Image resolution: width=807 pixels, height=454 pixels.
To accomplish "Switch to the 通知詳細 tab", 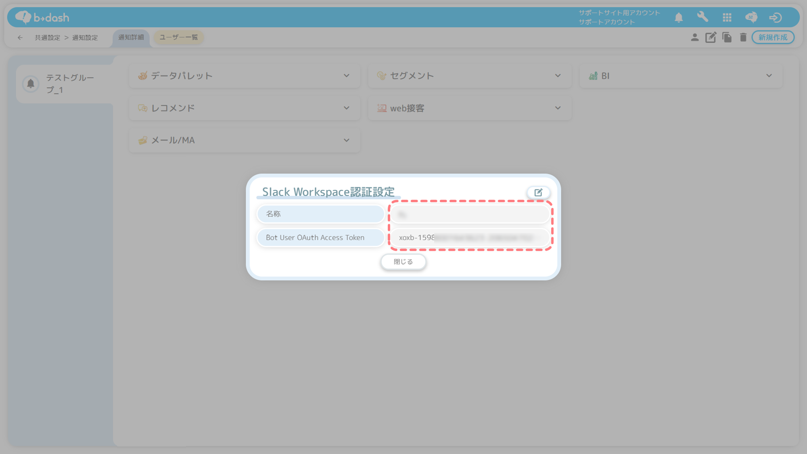I will [131, 38].
